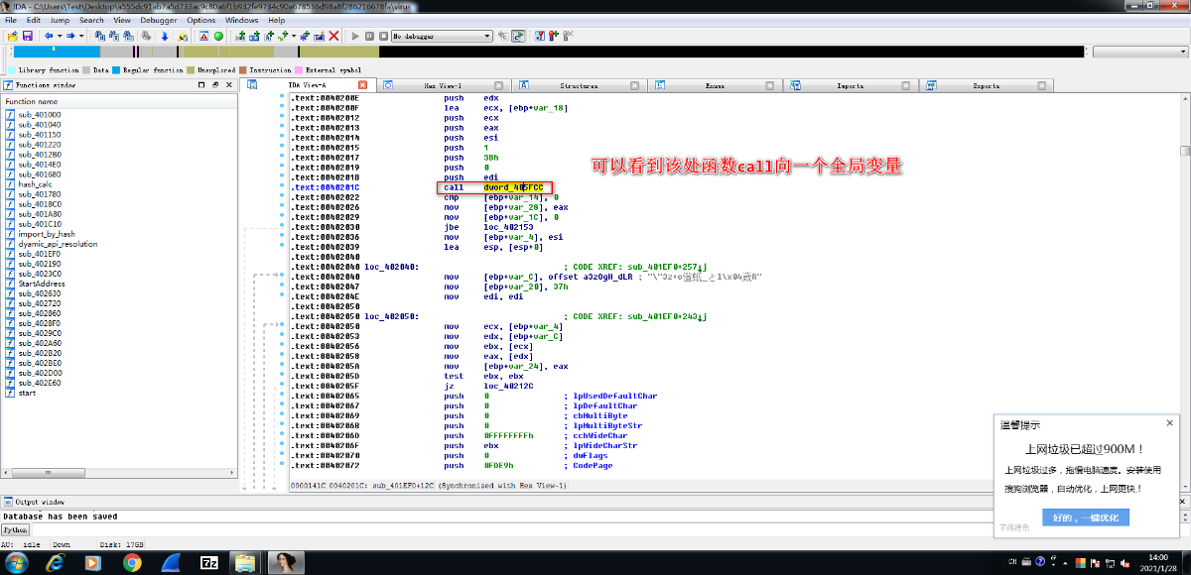Launch Internet Explorer from the taskbar
The height and width of the screenshot is (575, 1191).
click(57, 562)
